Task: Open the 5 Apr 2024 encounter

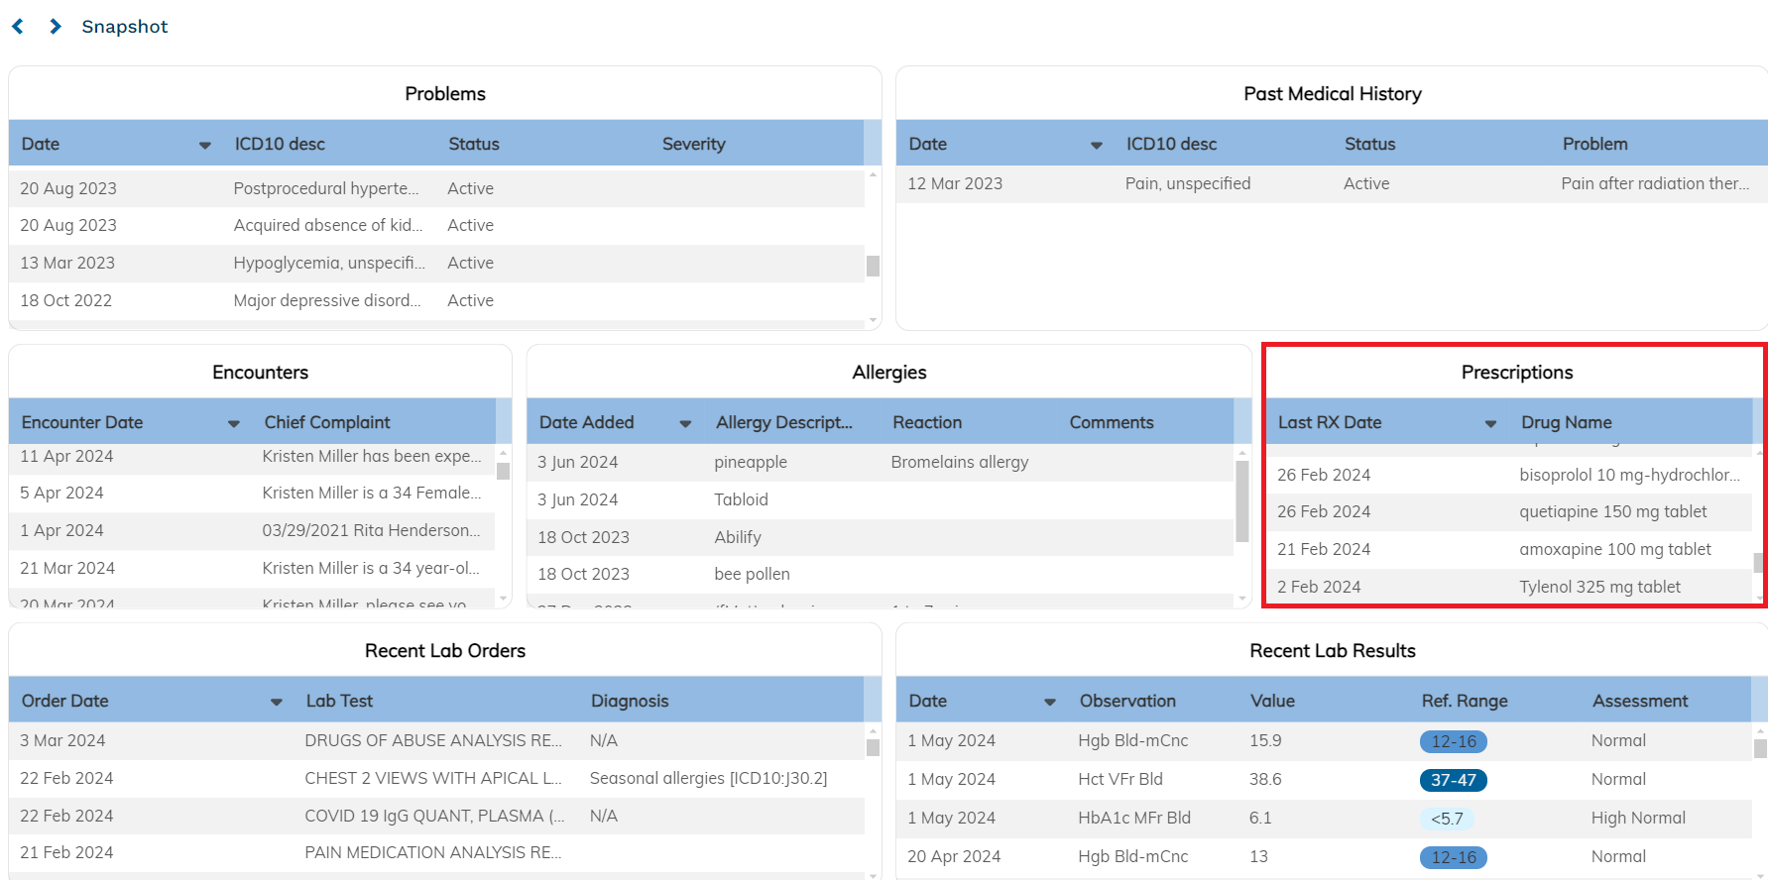Action: (x=252, y=494)
